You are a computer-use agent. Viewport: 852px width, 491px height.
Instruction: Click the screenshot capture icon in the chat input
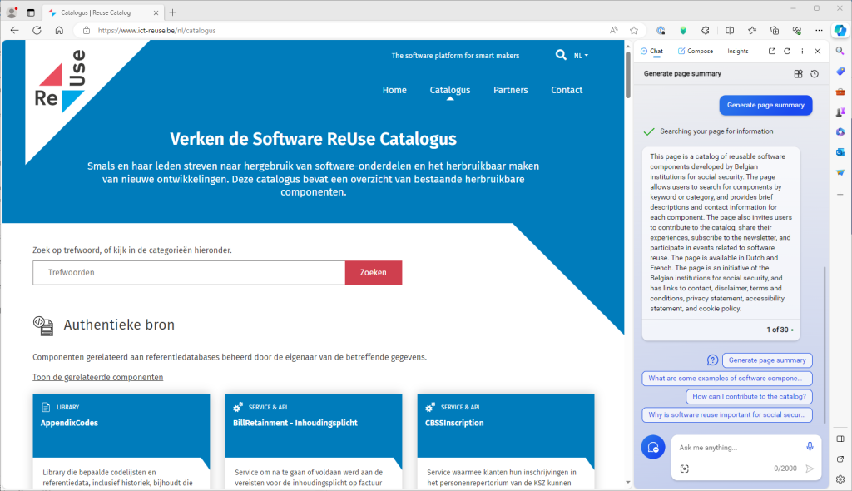pyautogui.click(x=685, y=469)
